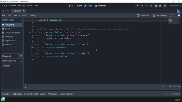
Task: Focus the Filter Methods field
Action: click(x=10, y=61)
